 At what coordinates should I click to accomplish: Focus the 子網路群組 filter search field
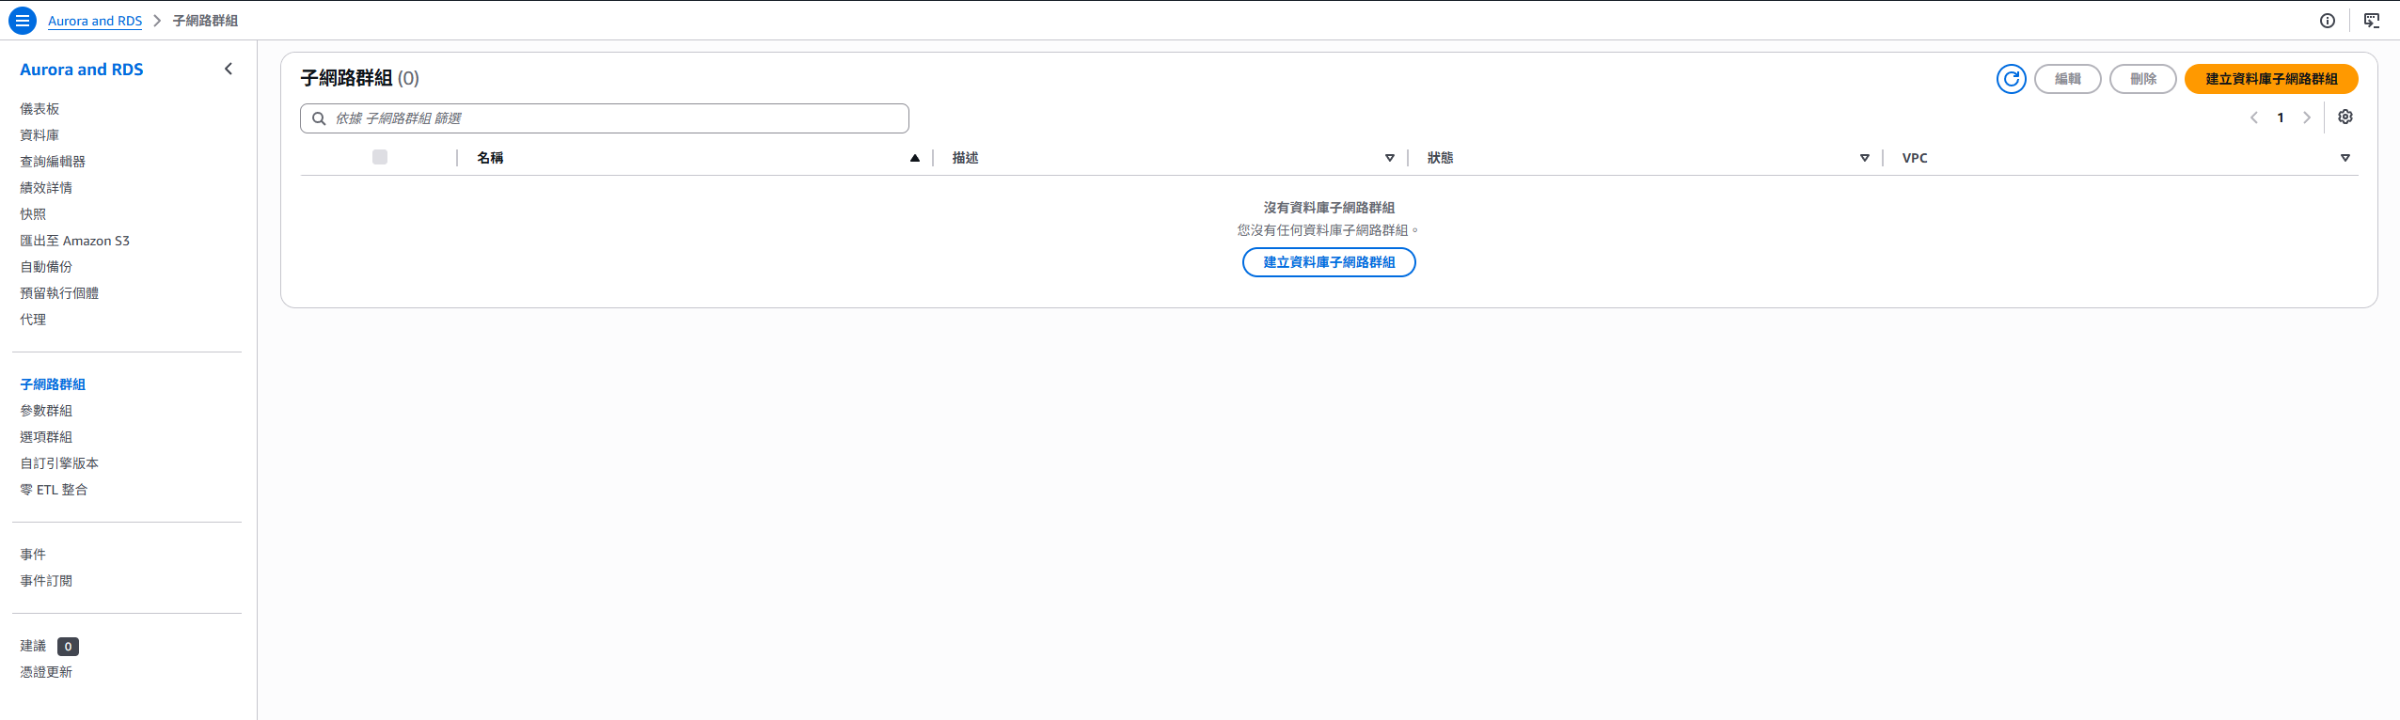coord(605,118)
